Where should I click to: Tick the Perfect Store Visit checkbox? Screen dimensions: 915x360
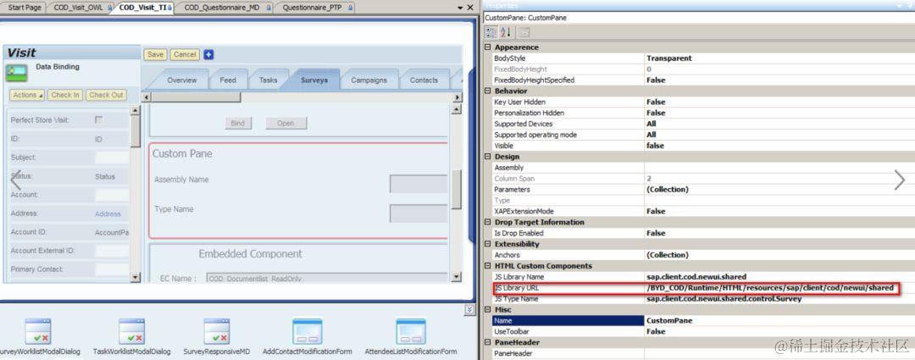98,119
